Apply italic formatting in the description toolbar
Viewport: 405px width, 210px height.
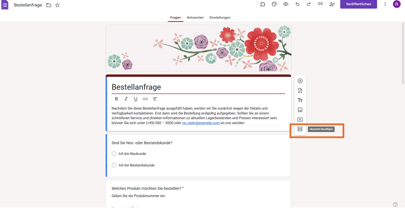(x=126, y=99)
